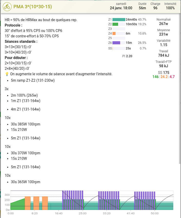
Task: Click the Moyenne 231w stat
Action: pos(164,34)
